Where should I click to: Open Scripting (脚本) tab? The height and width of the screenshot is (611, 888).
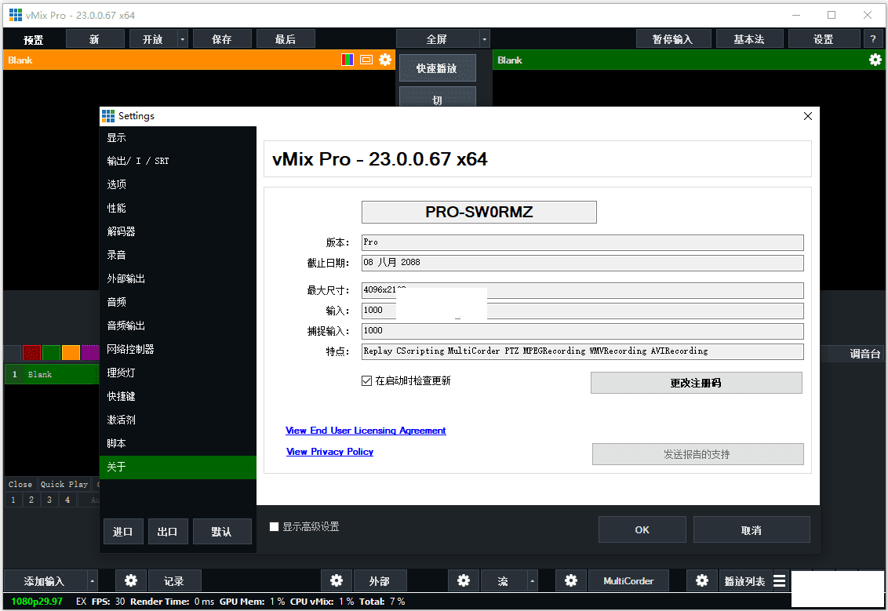pos(178,443)
